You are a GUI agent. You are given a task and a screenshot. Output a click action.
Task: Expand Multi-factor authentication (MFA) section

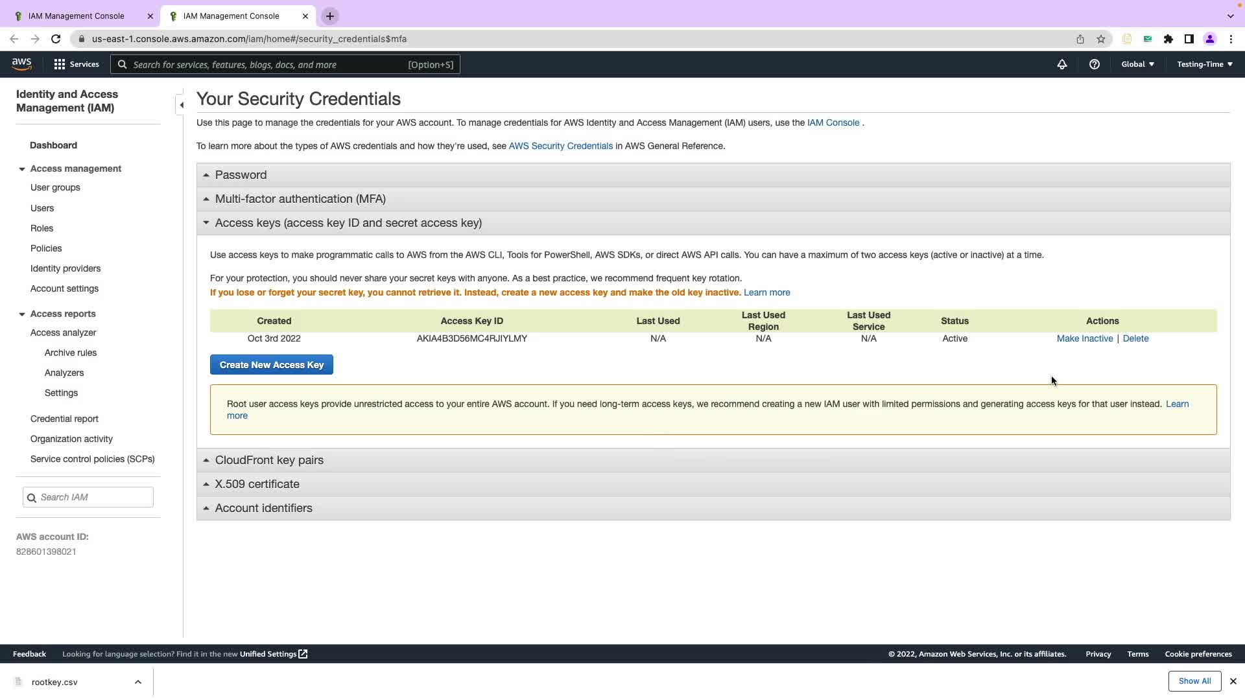coord(300,199)
